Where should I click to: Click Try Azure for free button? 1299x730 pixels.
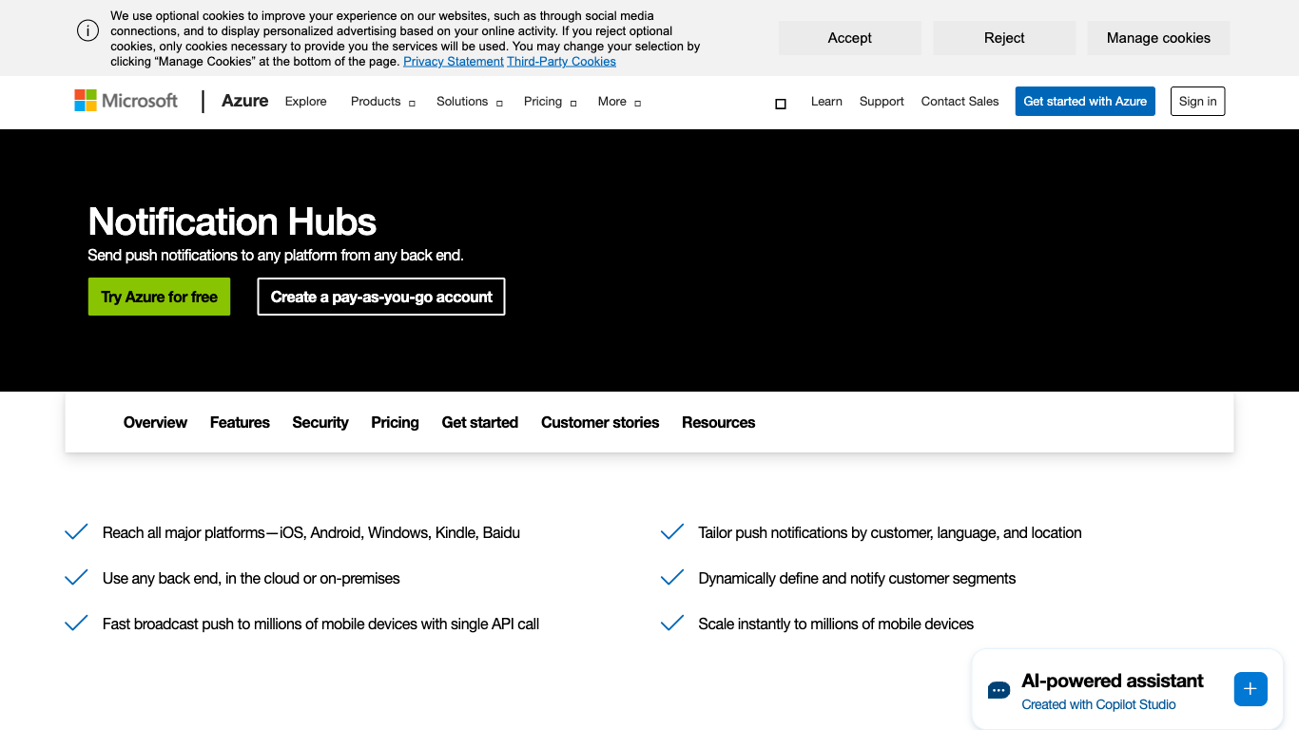(159, 297)
